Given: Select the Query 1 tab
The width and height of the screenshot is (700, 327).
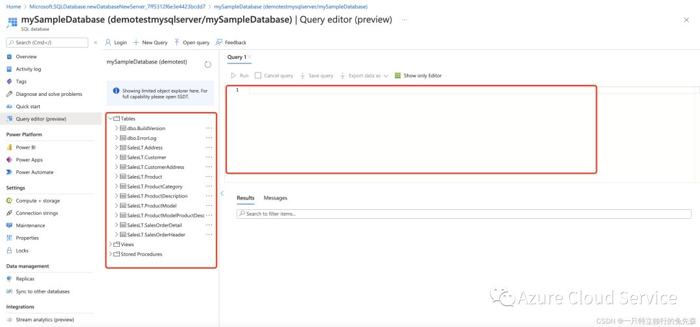Looking at the screenshot, I should (x=236, y=57).
